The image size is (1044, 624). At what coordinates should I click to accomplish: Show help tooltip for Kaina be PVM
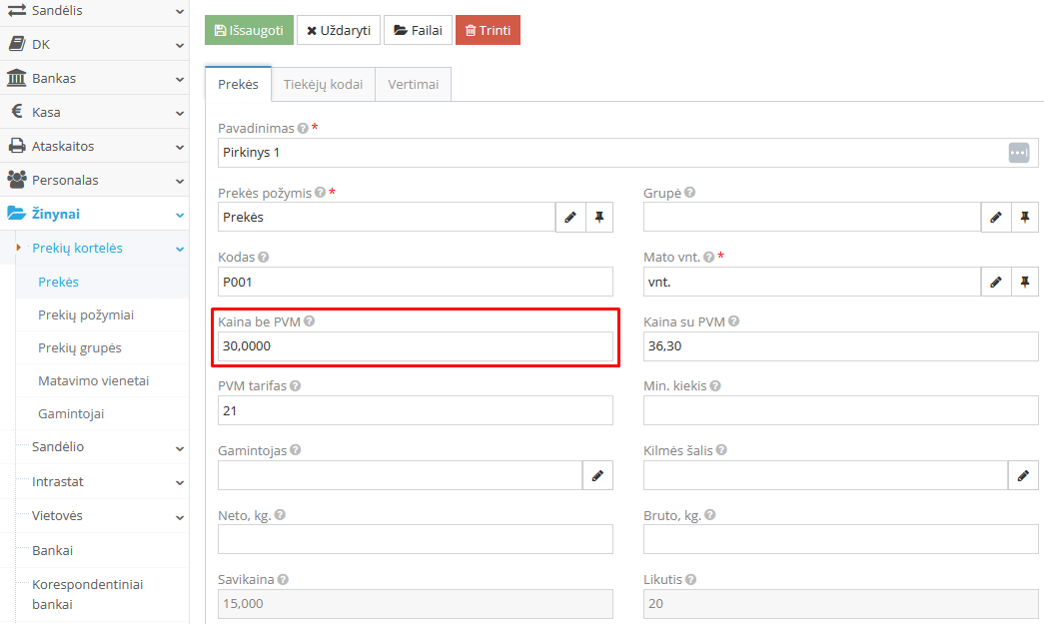[x=310, y=321]
